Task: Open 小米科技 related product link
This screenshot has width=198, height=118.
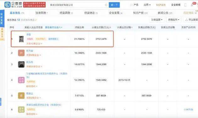Action: point(188,110)
